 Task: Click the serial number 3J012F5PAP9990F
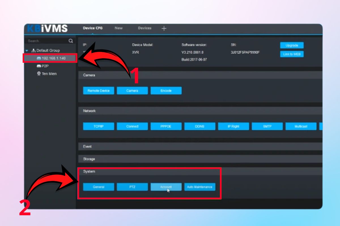point(245,52)
